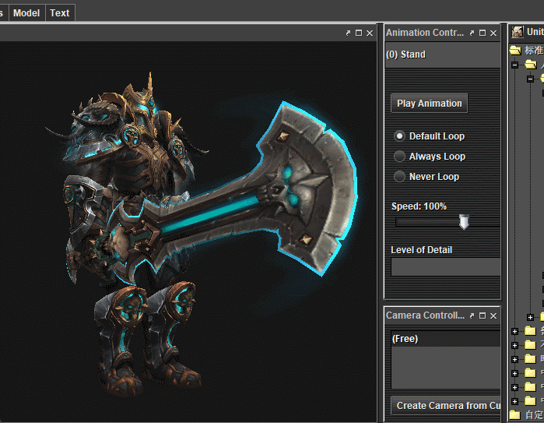
Task: Click the Camera Controller panel title
Action: (x=425, y=315)
